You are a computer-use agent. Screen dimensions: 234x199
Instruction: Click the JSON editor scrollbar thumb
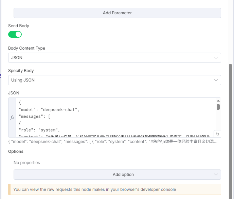(x=218, y=107)
